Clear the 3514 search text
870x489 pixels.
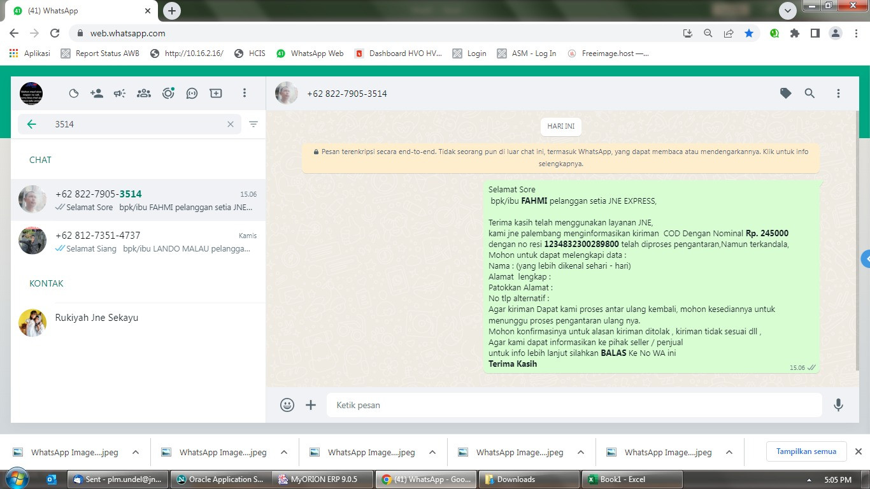tap(231, 124)
